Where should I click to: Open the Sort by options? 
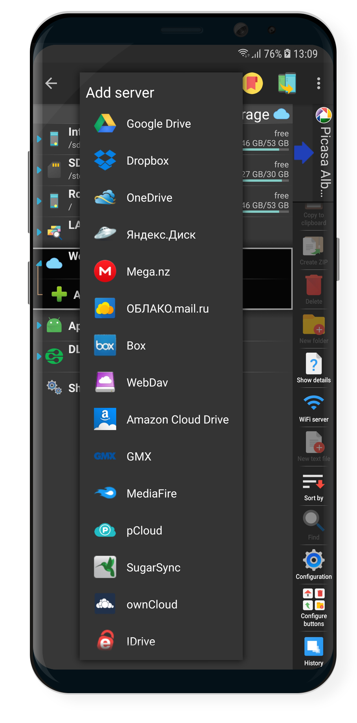[314, 486]
